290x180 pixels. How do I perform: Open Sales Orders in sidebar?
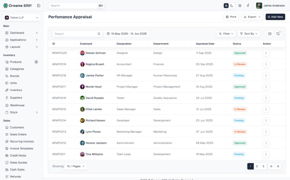point(18,134)
